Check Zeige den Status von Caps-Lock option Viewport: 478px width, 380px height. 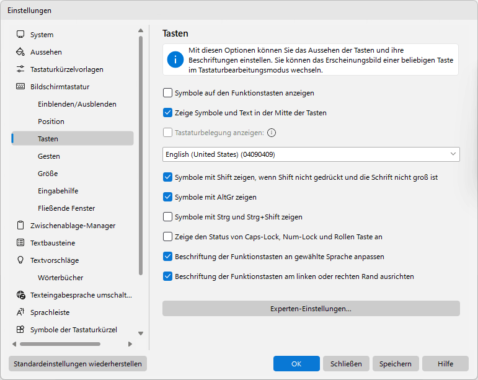[167, 236]
